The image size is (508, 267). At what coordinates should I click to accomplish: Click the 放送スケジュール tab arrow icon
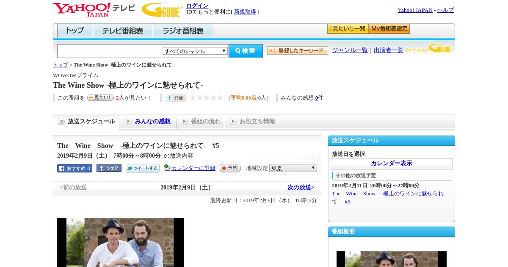pyautogui.click(x=61, y=122)
